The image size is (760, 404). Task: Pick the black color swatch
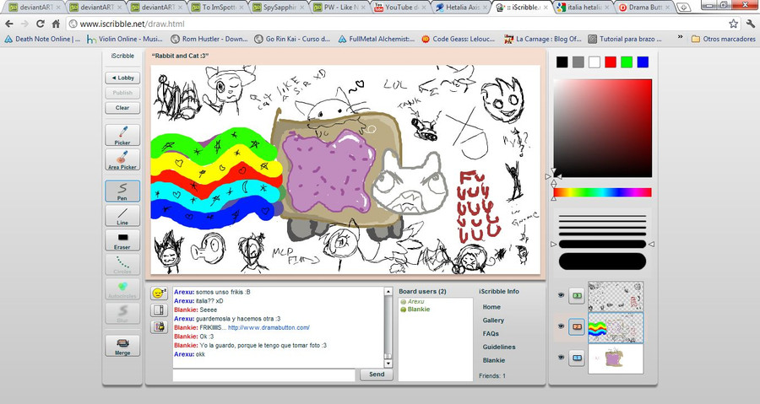(x=562, y=62)
